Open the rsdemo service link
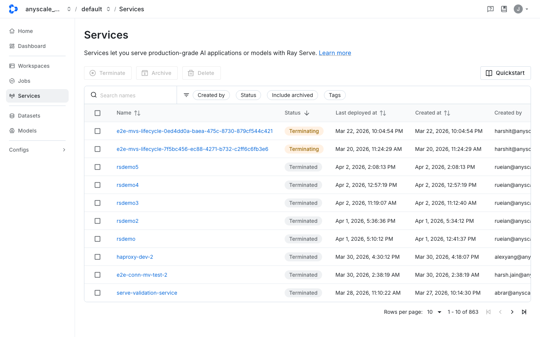Viewport: 540px width, 337px height. pos(126,239)
